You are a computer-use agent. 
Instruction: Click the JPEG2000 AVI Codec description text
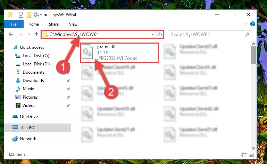[117, 58]
